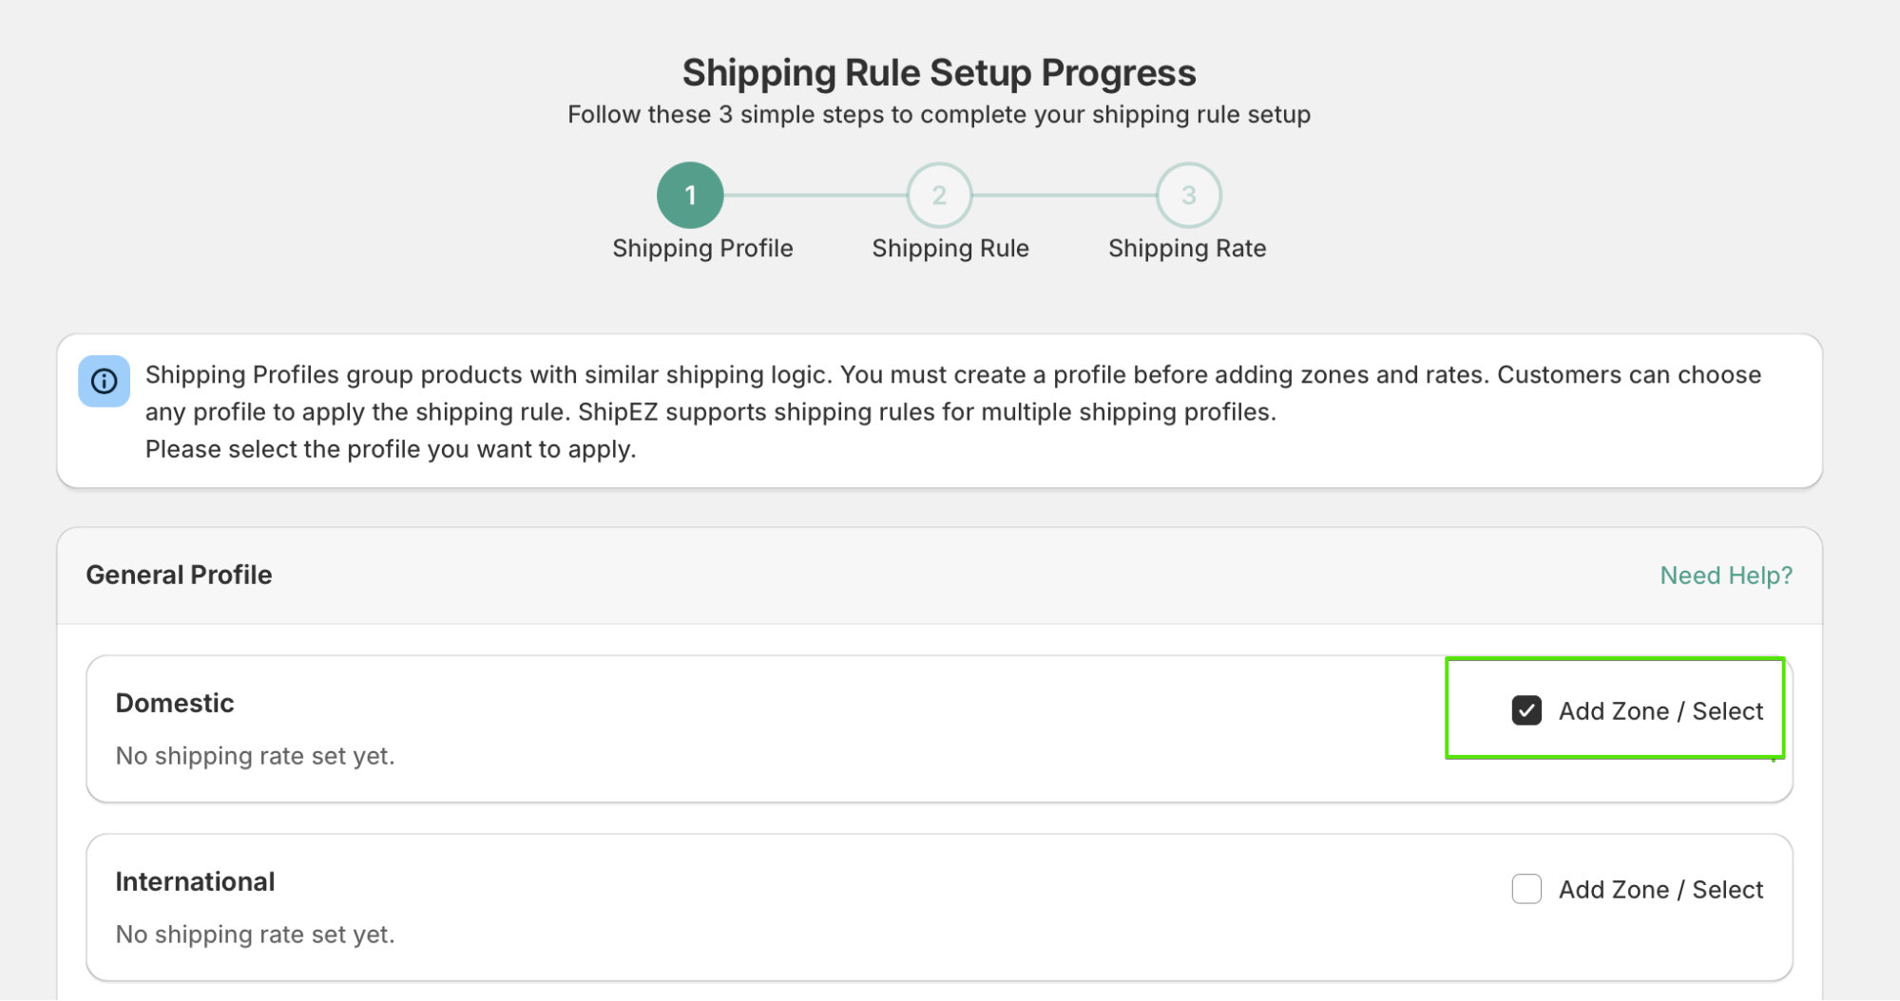Go to the Shipping Rate step label
The width and height of the screenshot is (1900, 1001).
pos(1187,249)
